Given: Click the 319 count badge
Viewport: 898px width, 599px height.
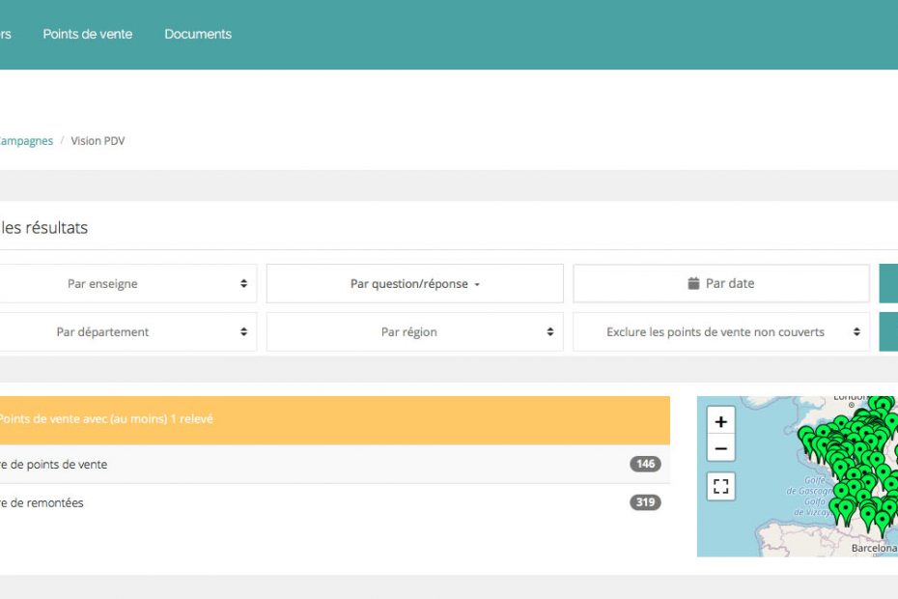Looking at the screenshot, I should point(645,502).
